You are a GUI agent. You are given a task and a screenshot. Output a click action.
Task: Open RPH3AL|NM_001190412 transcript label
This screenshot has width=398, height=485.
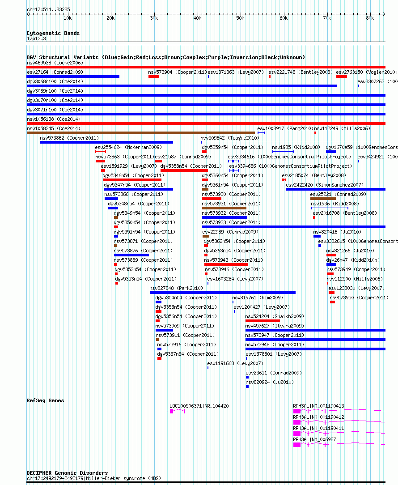[318, 417]
